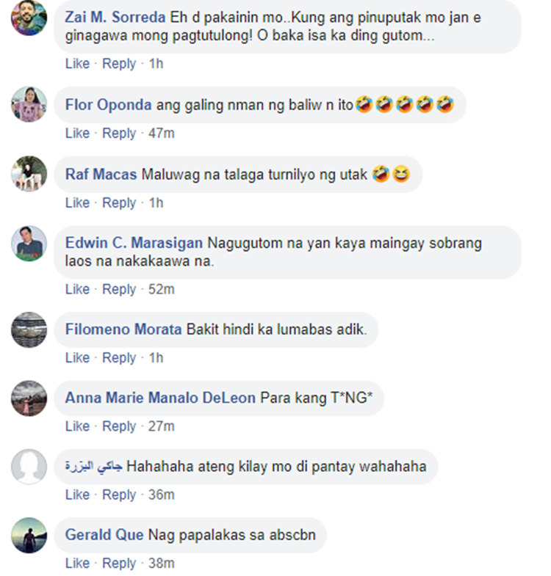Open Gerald Que's profile picture
Image resolution: width=551 pixels, height=576 pixels.
[29, 535]
